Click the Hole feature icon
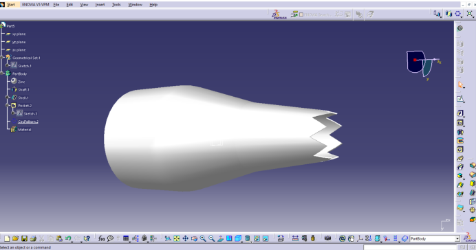The height and width of the screenshot is (250, 476). coord(460,150)
